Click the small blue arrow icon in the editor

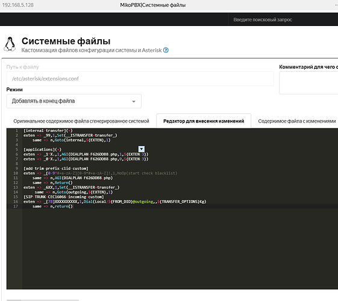click(x=142, y=149)
